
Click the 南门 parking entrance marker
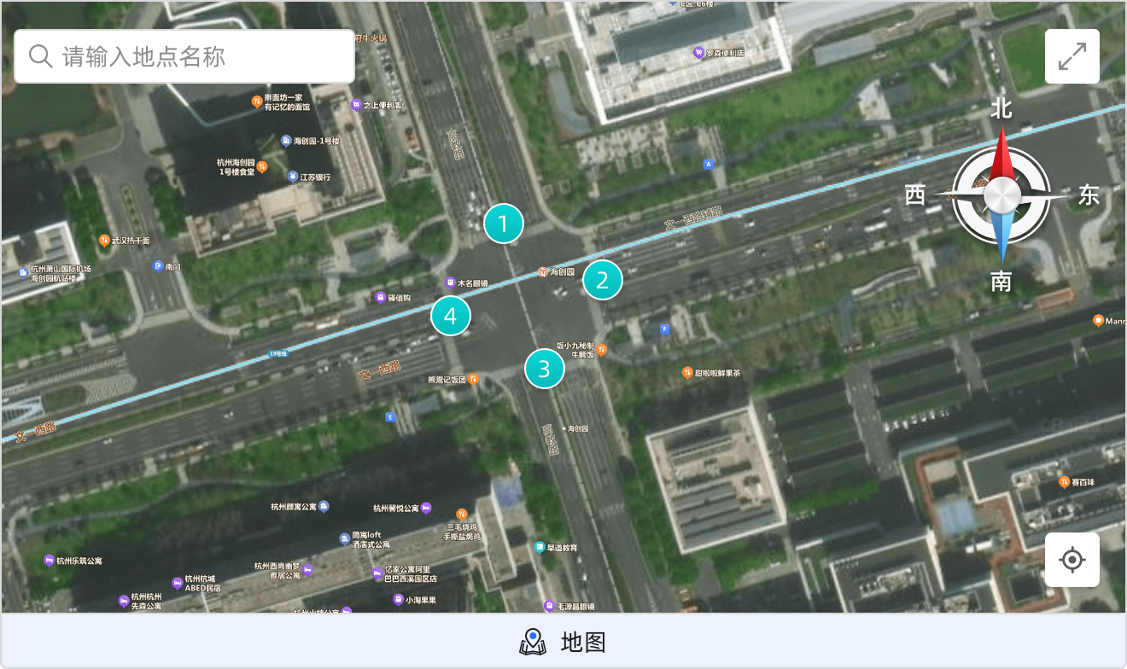pos(158,267)
